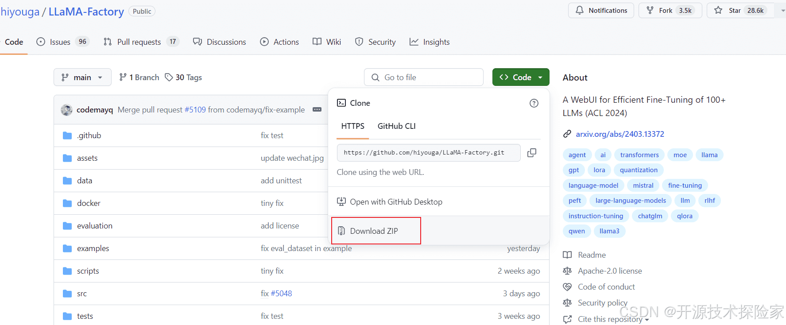This screenshot has width=786, height=325.
Task: Open clone help question mark icon
Action: tap(534, 103)
